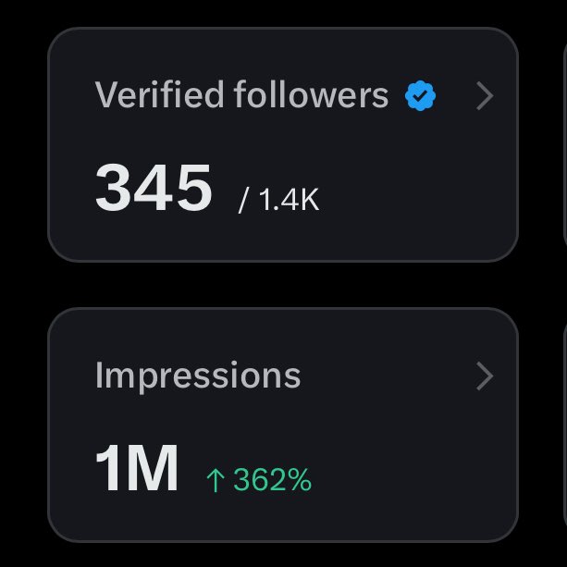
Task: Click the blue verified badge icon
Action: (x=420, y=96)
